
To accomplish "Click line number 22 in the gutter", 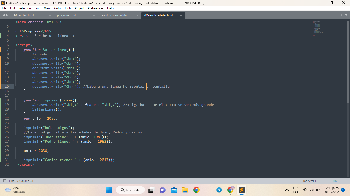I will [7, 118].
